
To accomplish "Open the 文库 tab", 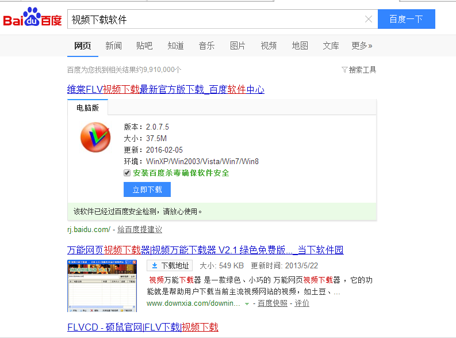I will pyautogui.click(x=331, y=45).
